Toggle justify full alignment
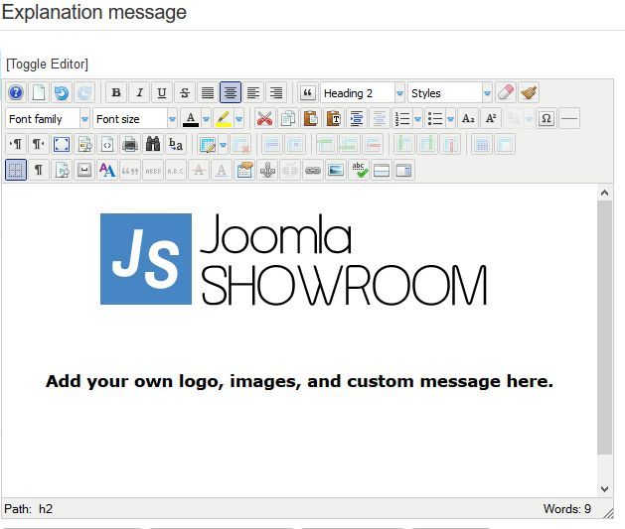 (x=208, y=92)
